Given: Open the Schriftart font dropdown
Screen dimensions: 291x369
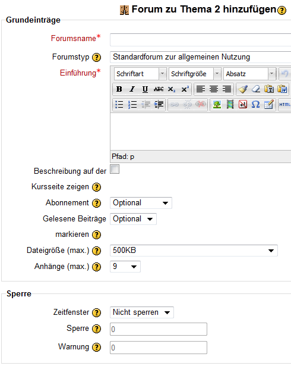Looking at the screenshot, I should point(140,74).
